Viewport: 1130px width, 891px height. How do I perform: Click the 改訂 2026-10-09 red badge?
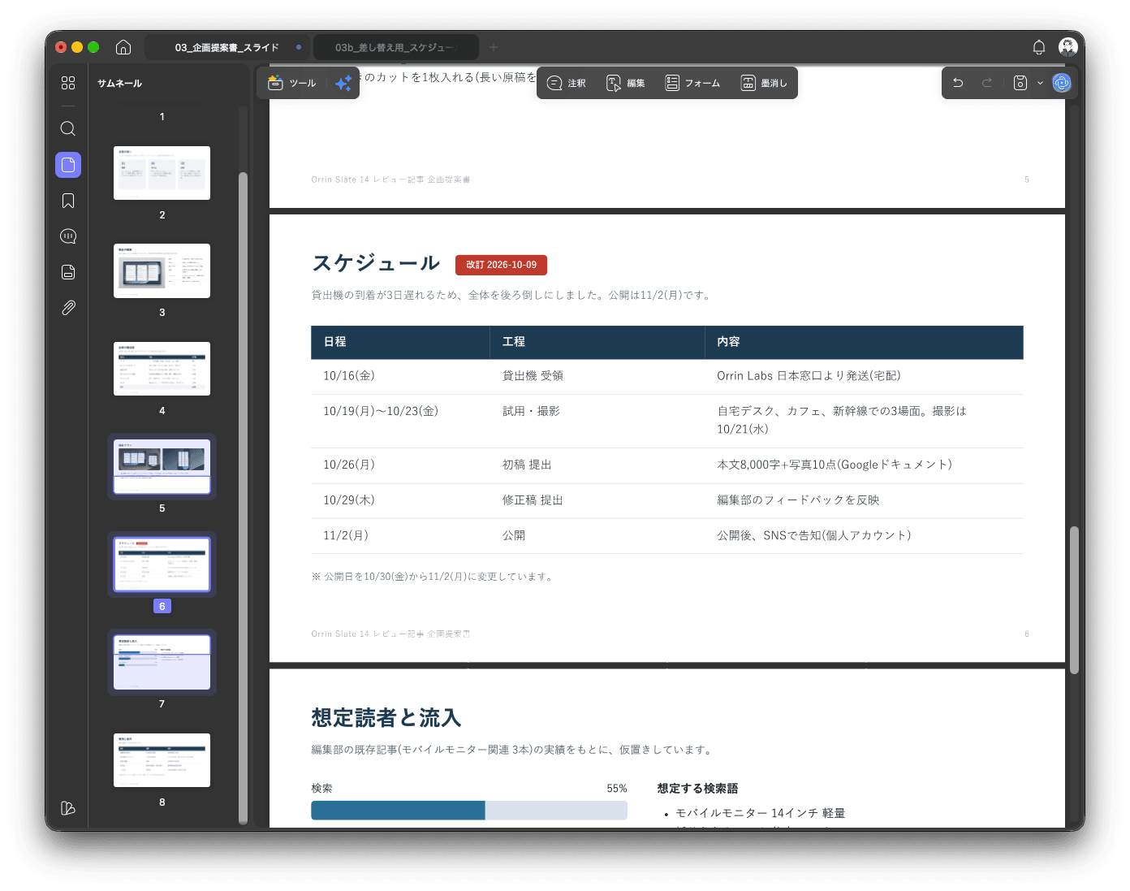pos(501,265)
